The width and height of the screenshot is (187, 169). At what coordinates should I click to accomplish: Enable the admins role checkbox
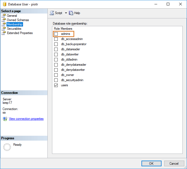56,34
